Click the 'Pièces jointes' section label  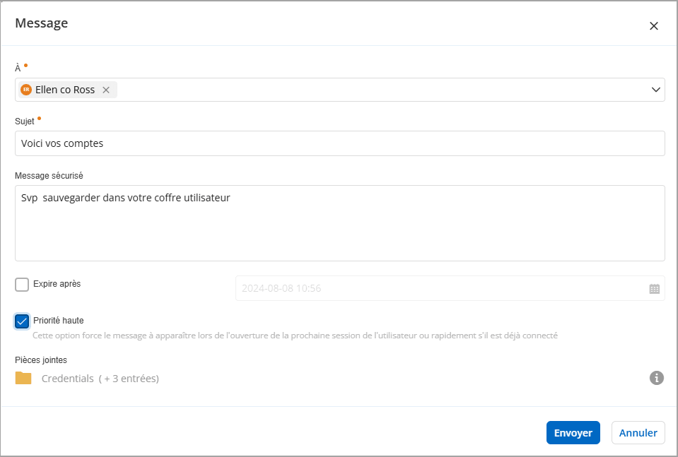41,360
